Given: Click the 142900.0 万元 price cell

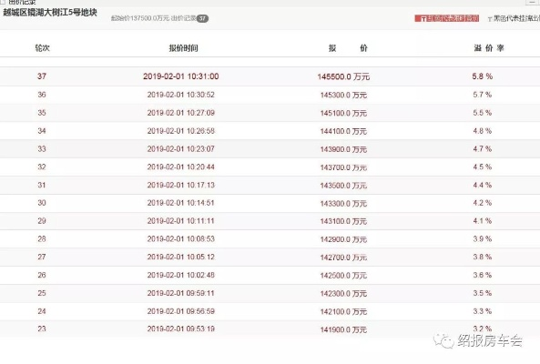Looking at the screenshot, I should click(x=343, y=239).
